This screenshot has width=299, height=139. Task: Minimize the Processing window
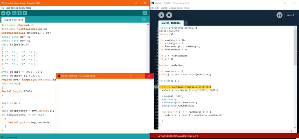tap(276, 3)
